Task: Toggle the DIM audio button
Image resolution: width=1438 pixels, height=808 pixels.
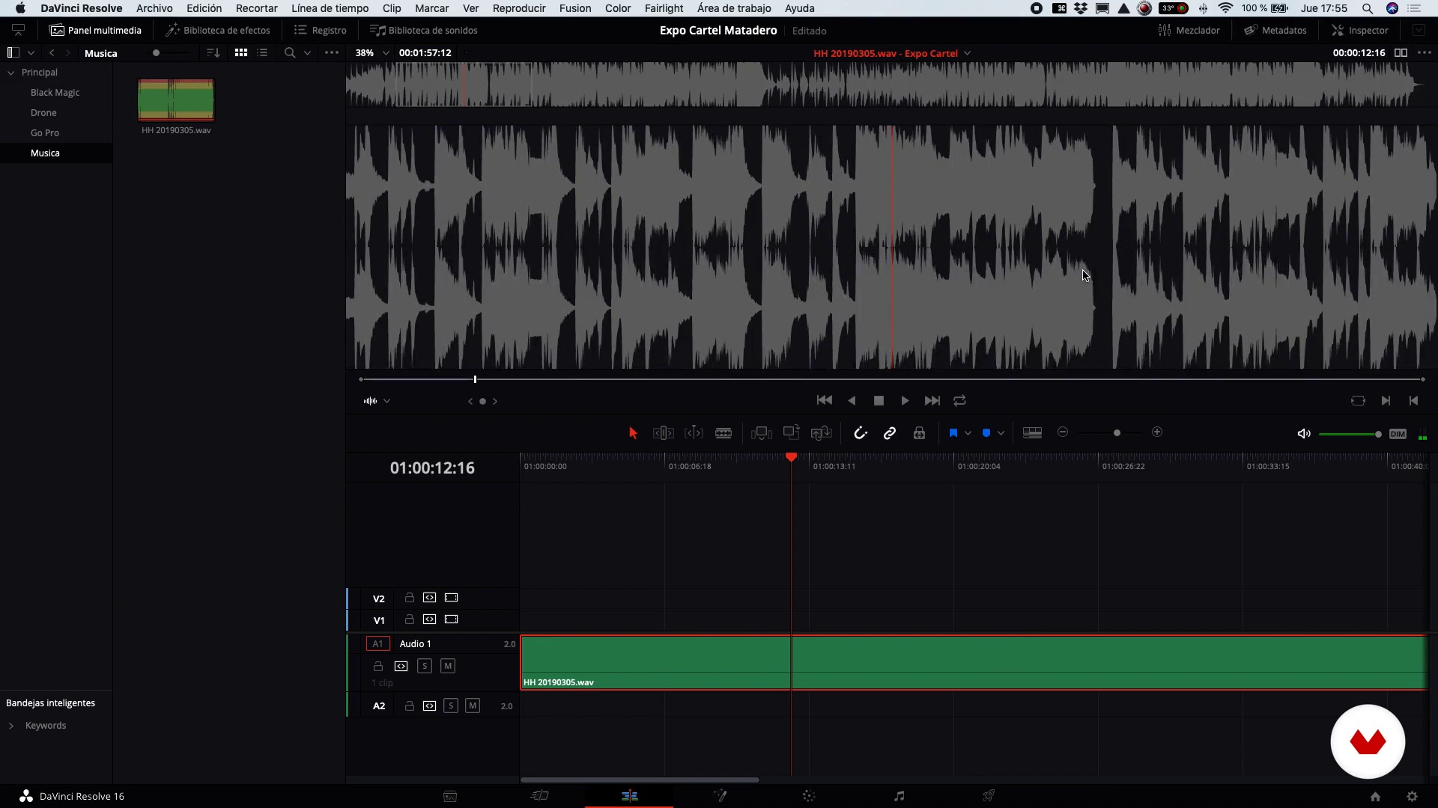Action: coord(1398,434)
